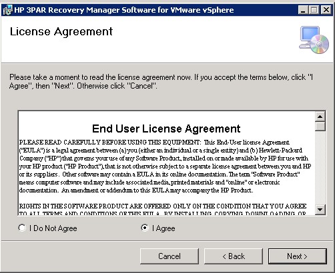The height and width of the screenshot is (273, 335).
Task: Click the "HP 3PAR Recovery Manager Software" window title
Action: [124, 10]
